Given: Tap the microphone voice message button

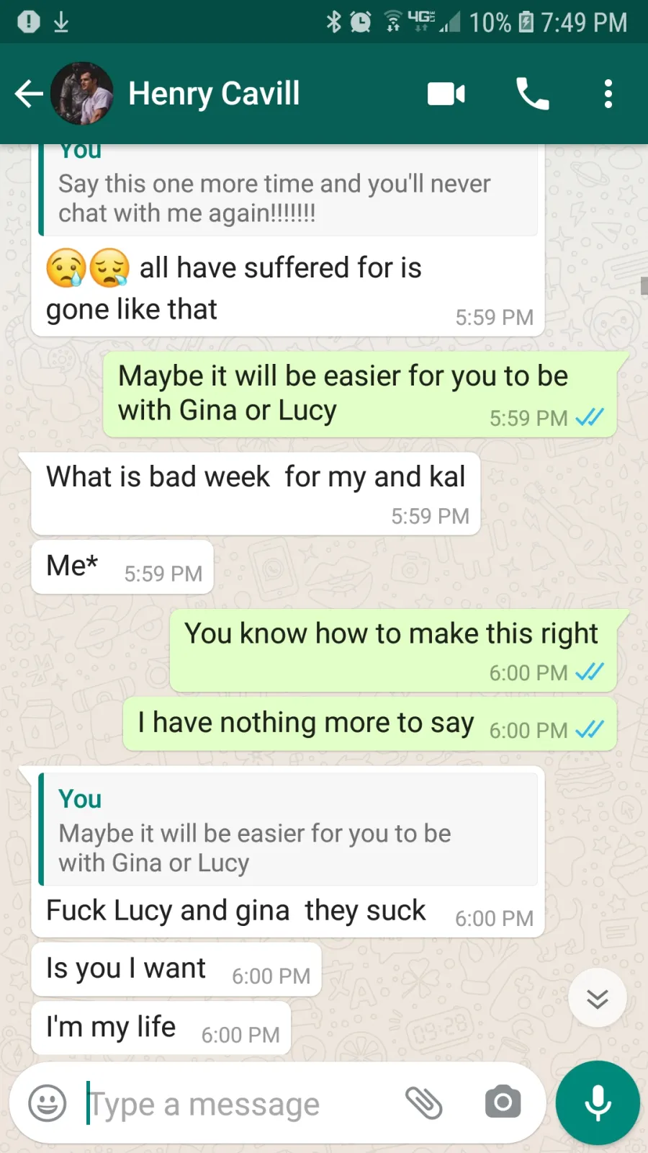Looking at the screenshot, I should pyautogui.click(x=598, y=1103).
